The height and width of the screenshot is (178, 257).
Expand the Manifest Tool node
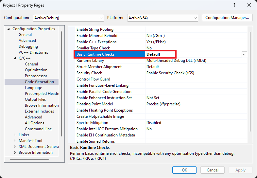[15, 141]
